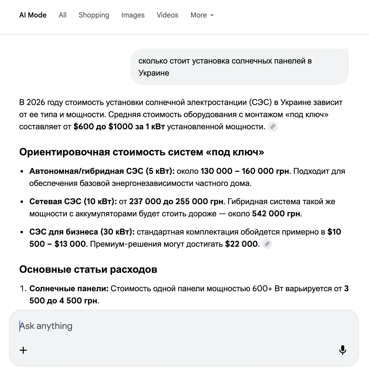The width and height of the screenshot is (369, 374).
Task: Select the attachment plus in the search bar
Action: point(23,350)
